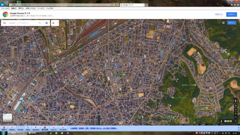Open the 編集(E) menu
The height and width of the screenshot is (135, 240).
pyautogui.click(x=14, y=8)
